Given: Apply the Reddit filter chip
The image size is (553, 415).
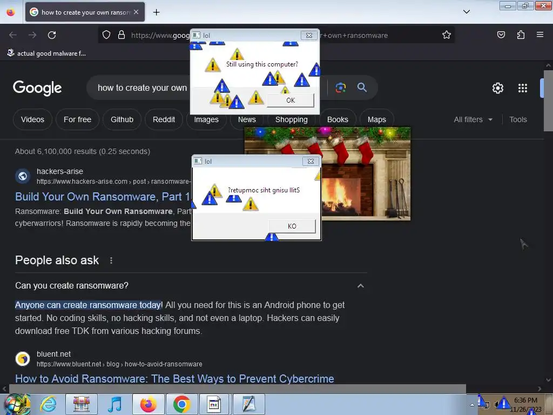Looking at the screenshot, I should coord(164,119).
